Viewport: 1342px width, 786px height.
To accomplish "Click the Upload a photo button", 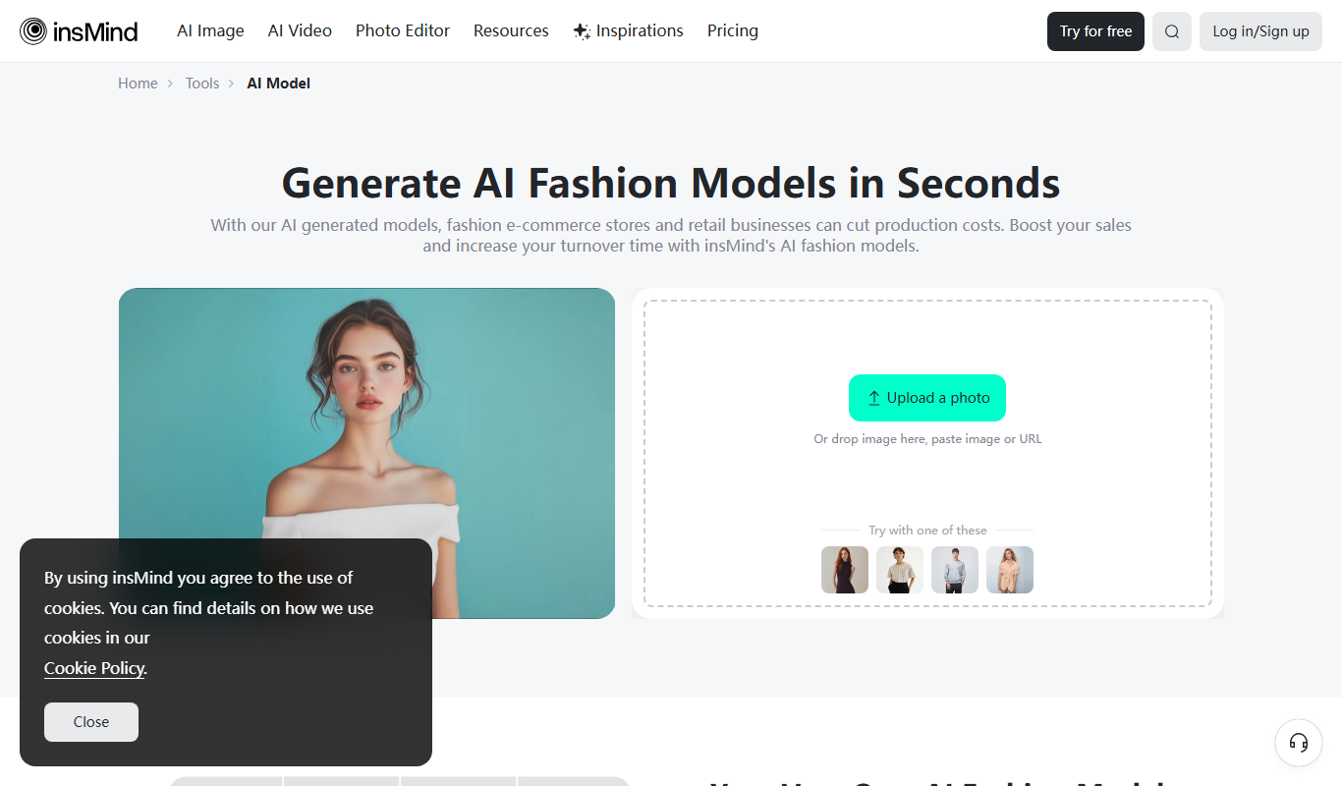I will [x=927, y=398].
